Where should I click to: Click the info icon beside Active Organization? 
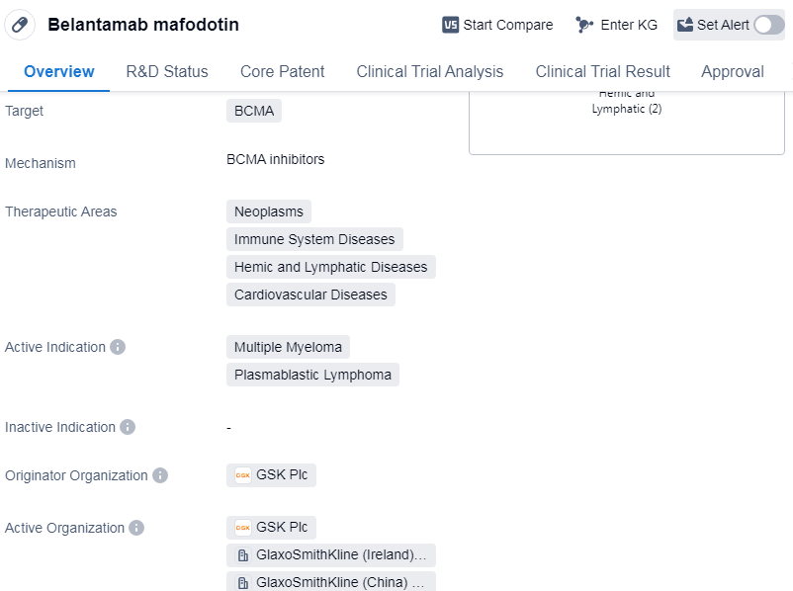(x=136, y=528)
